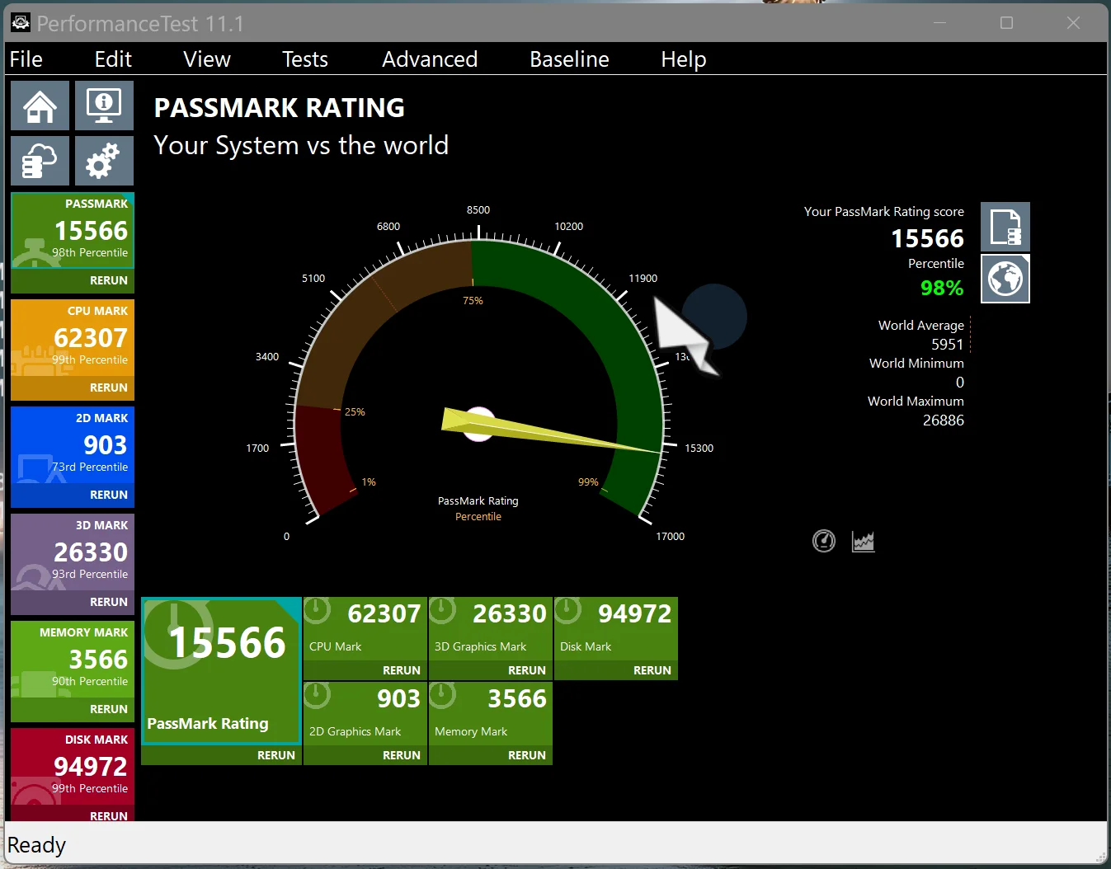Click the Memory Mark 3566 bottom tile
1111x869 pixels.
pos(491,713)
